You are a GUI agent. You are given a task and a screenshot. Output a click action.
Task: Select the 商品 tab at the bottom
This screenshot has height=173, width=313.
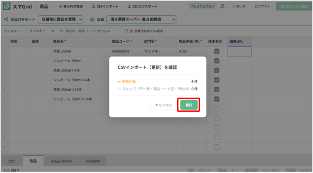[33, 161]
